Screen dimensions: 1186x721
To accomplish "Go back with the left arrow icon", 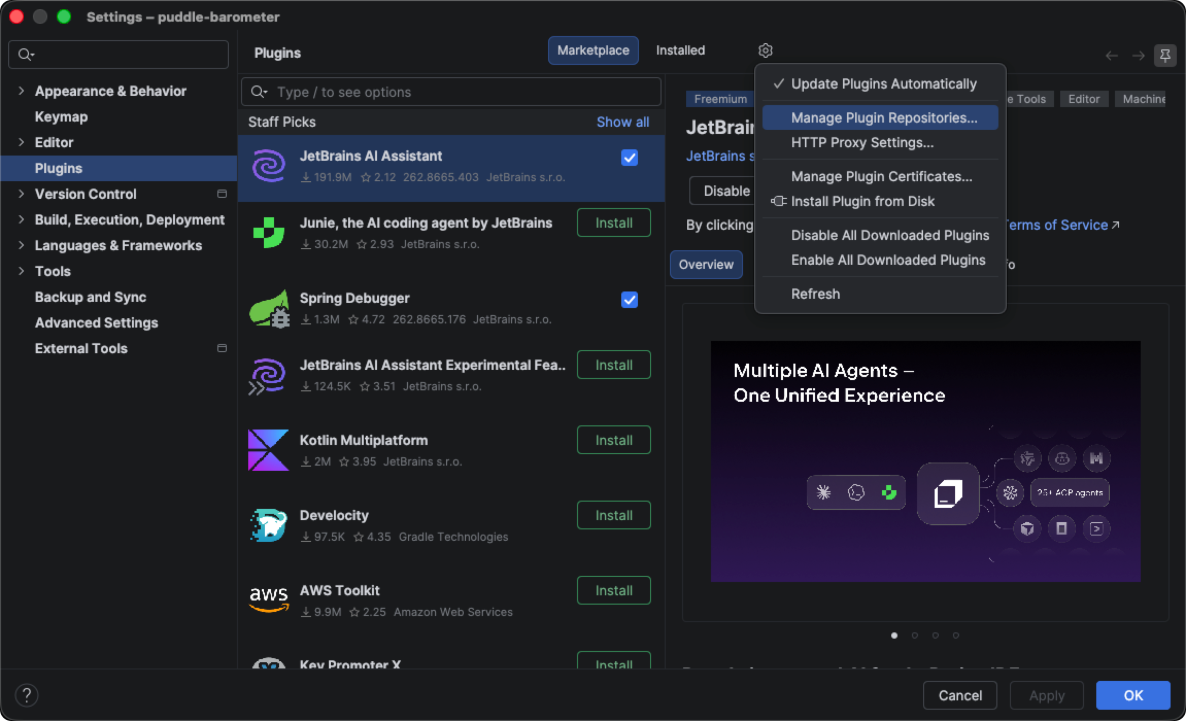I will [x=1112, y=56].
